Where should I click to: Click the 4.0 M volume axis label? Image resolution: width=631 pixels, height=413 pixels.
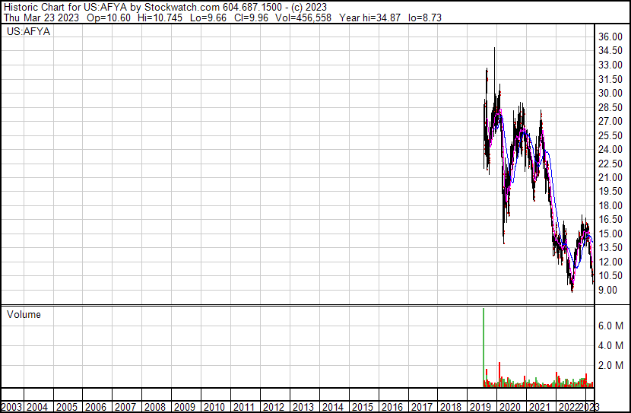(x=610, y=345)
